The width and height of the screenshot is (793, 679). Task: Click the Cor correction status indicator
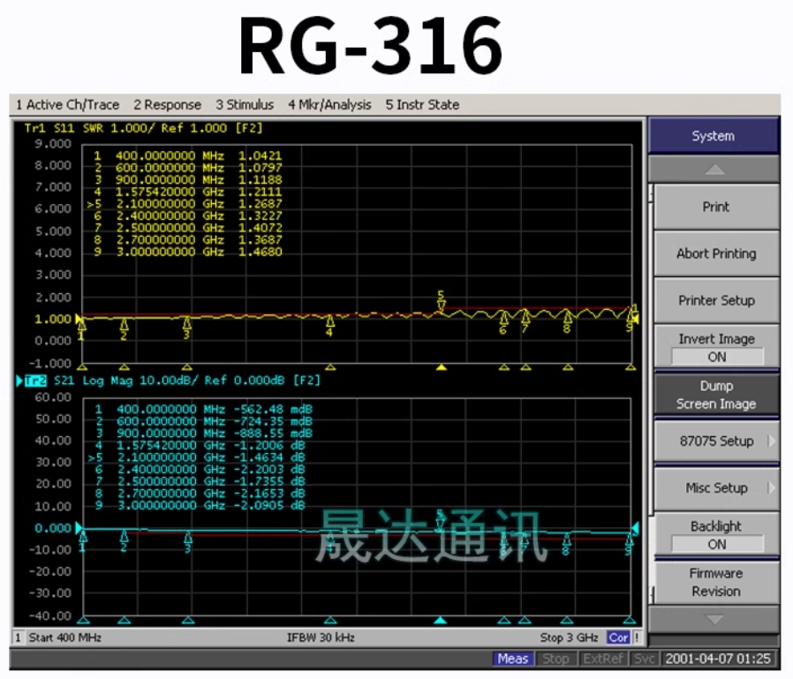pos(618,638)
